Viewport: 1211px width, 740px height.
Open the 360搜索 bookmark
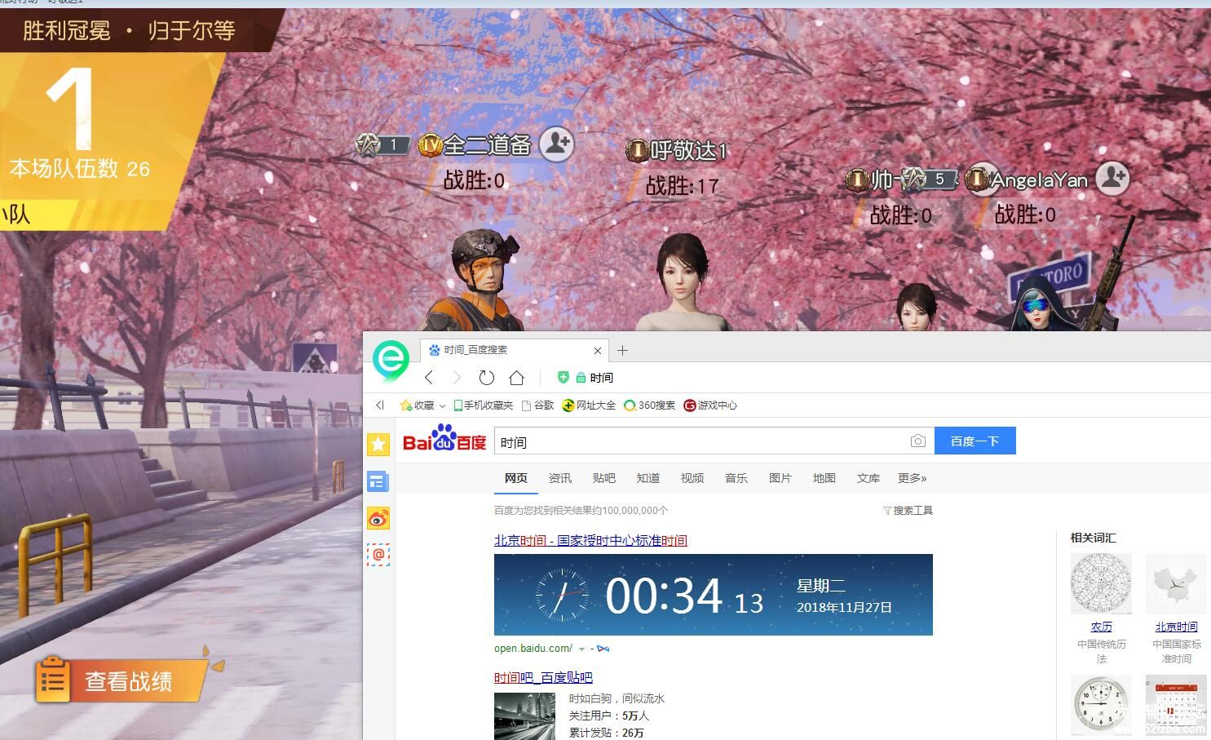(649, 405)
